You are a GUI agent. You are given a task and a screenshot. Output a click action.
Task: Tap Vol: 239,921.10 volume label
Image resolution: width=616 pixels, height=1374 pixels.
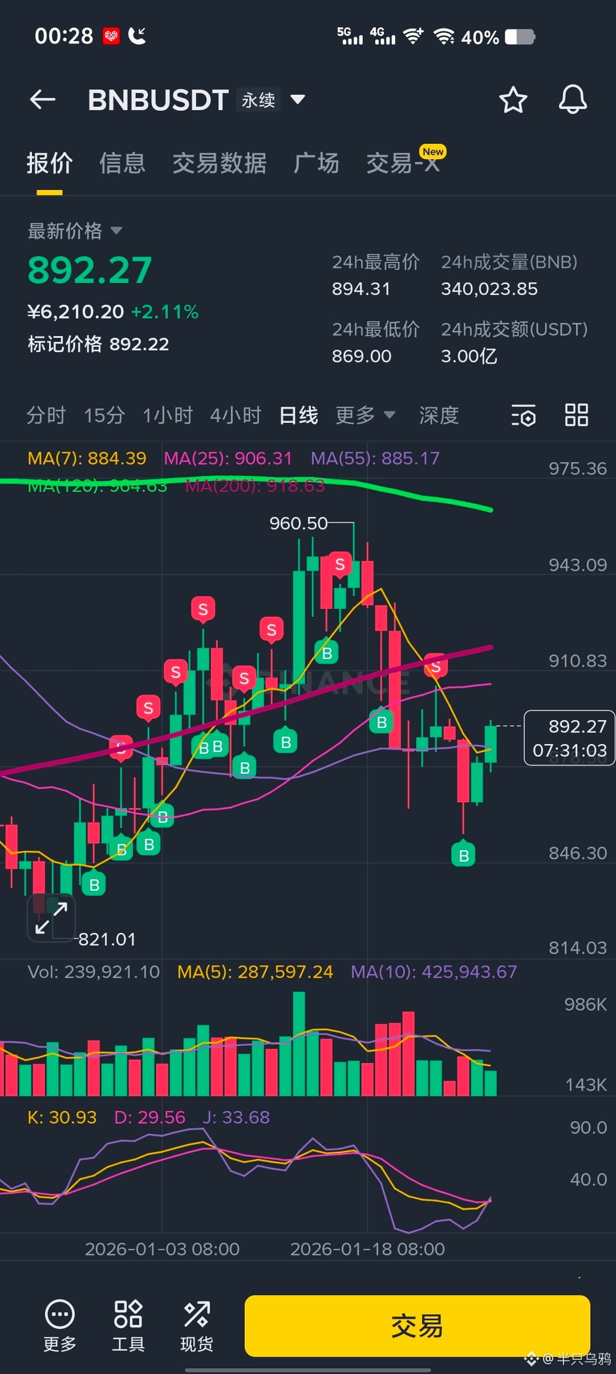pos(94,972)
